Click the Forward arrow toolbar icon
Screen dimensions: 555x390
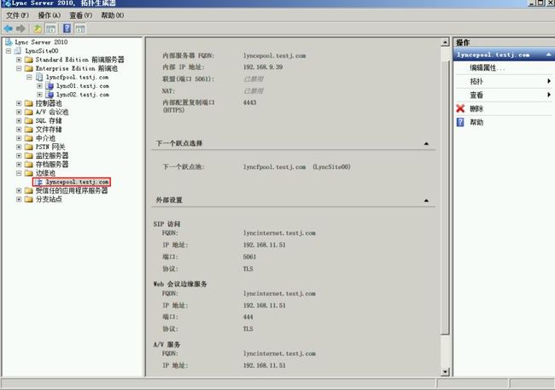point(20,29)
